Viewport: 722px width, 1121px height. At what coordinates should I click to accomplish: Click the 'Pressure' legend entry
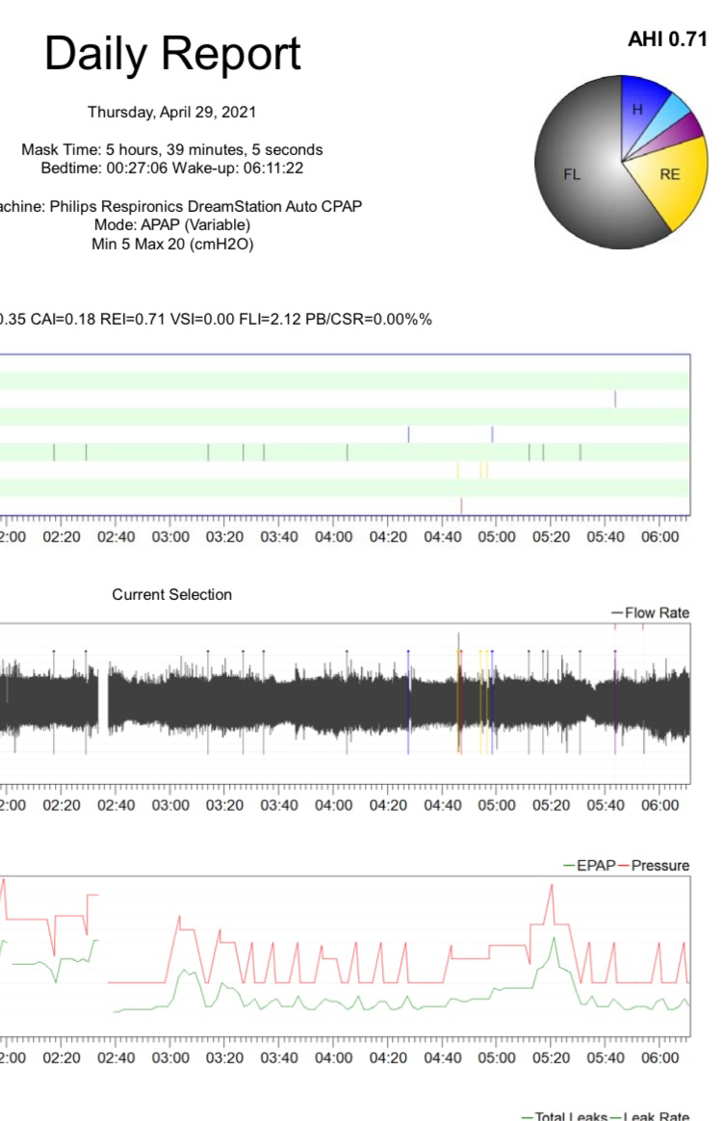click(654, 865)
